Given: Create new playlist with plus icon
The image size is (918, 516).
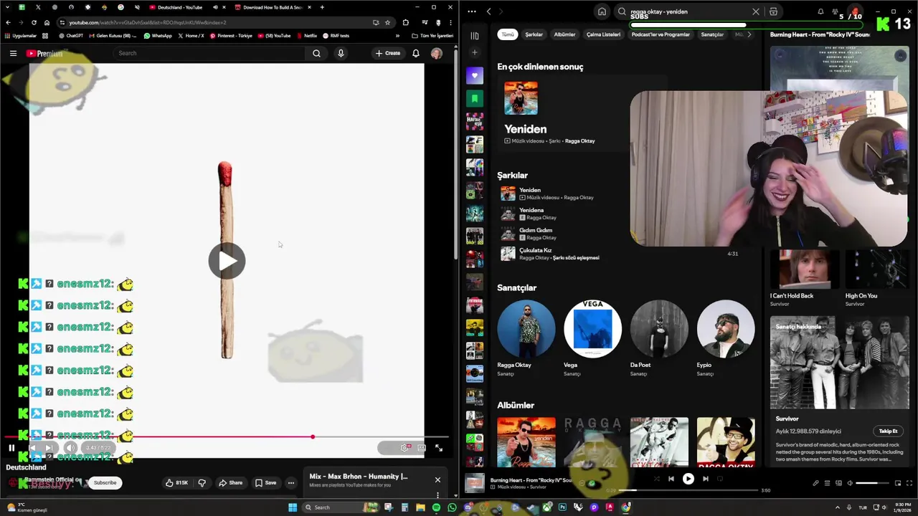Looking at the screenshot, I should click(x=474, y=52).
